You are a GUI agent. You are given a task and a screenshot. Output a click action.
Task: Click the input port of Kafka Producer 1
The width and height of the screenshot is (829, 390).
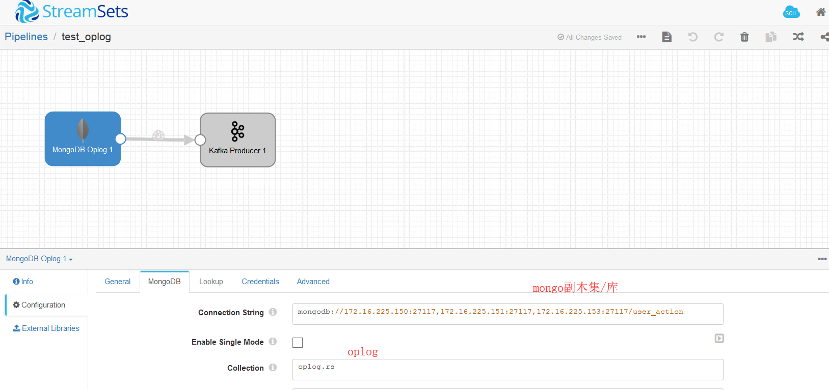point(200,140)
